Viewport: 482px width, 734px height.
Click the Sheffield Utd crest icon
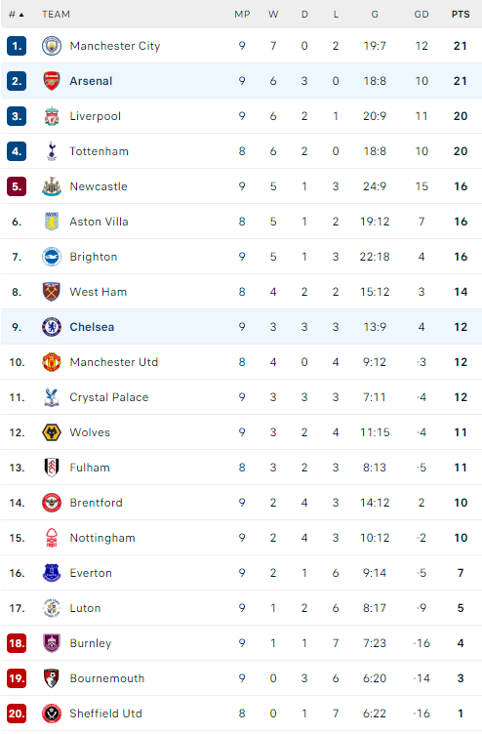tap(52, 713)
